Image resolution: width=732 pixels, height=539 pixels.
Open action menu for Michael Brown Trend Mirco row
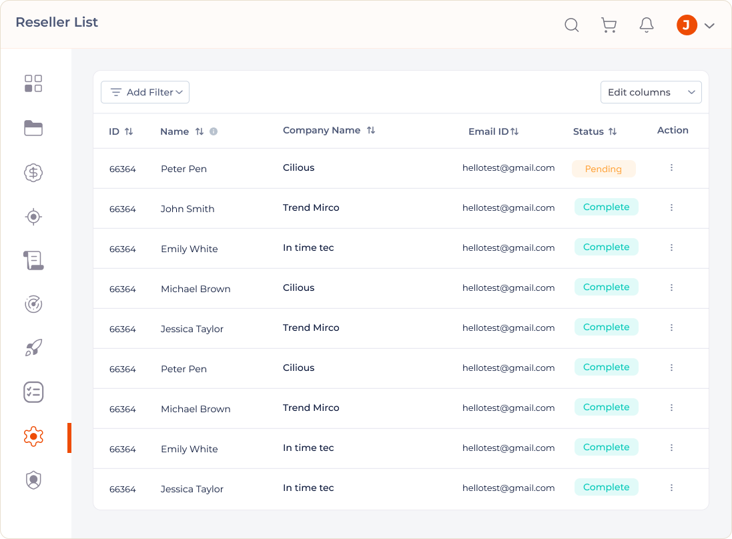click(671, 408)
